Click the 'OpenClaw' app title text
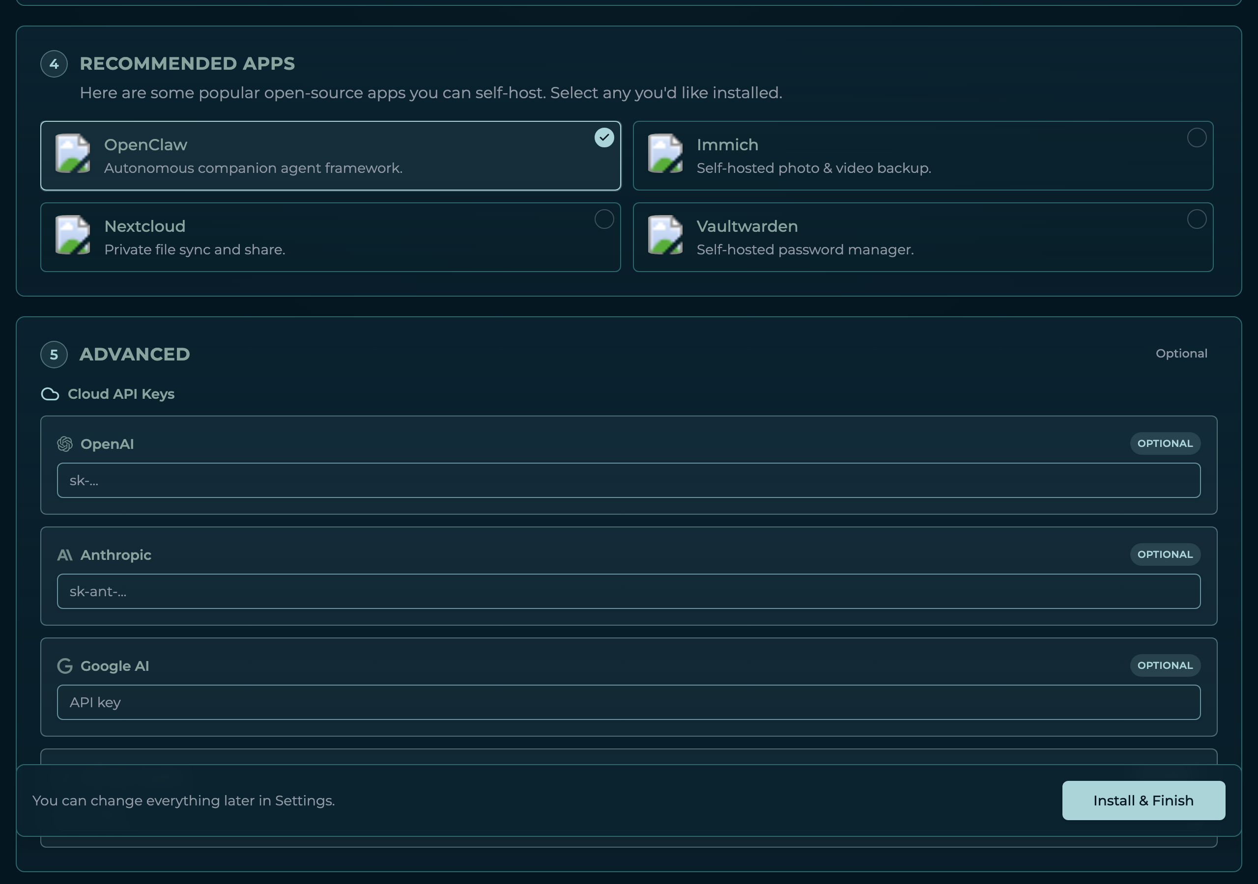This screenshot has height=884, width=1258. coord(146,144)
